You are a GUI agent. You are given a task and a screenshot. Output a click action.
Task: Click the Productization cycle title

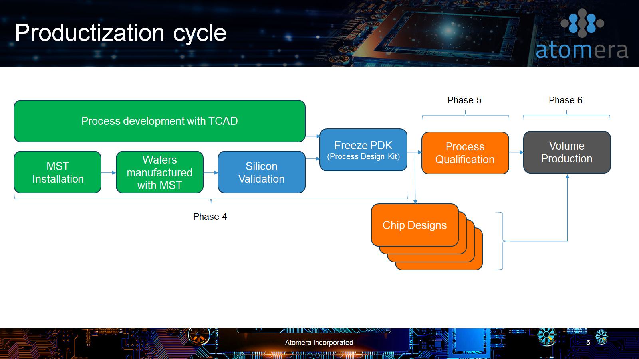click(121, 33)
